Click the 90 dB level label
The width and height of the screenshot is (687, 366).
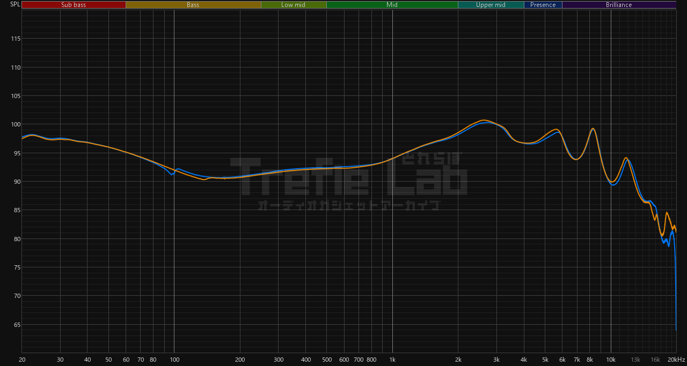pos(17,182)
